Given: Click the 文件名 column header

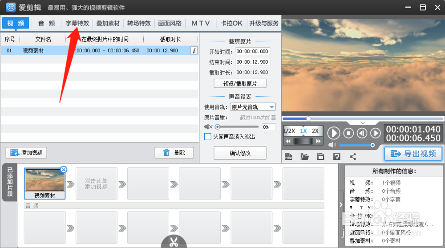Looking at the screenshot, I should tap(43, 39).
